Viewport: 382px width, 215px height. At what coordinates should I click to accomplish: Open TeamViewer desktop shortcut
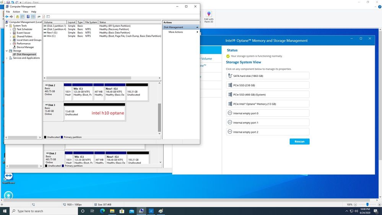pyautogui.click(x=8, y=178)
